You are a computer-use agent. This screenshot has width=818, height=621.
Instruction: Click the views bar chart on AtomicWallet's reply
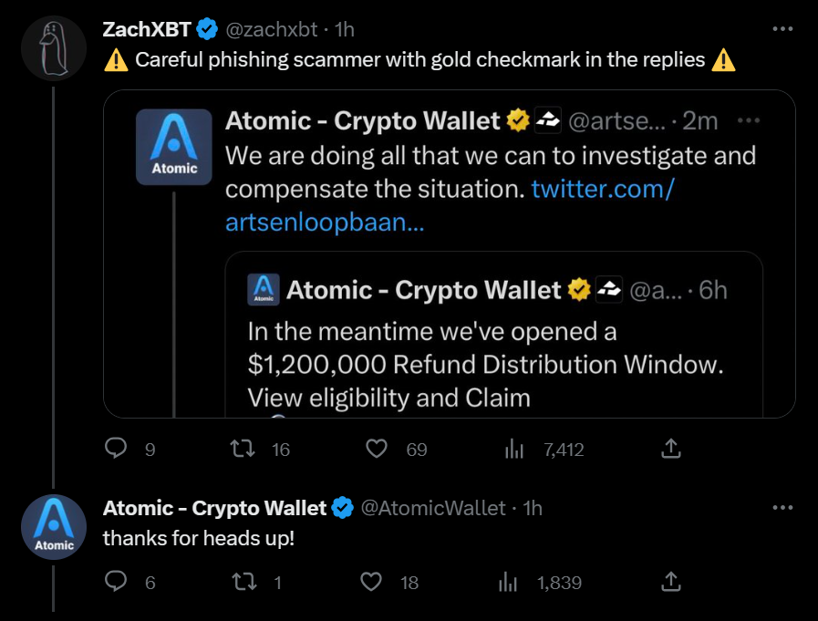click(x=508, y=582)
